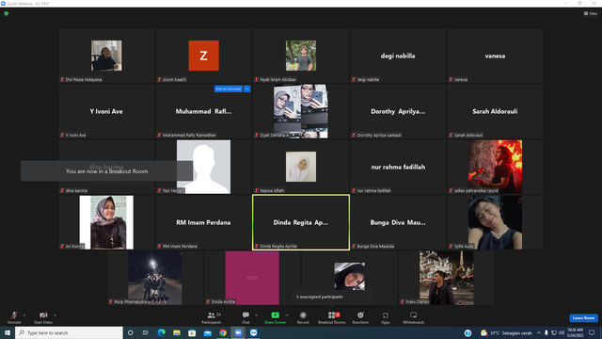Expand video options arrow beside Start Video
Viewport: 602px width, 339px height.
[55, 315]
